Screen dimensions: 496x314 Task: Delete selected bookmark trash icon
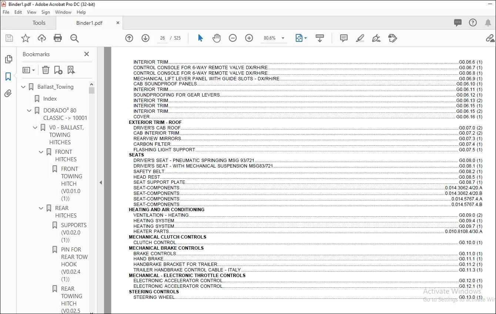pos(46,70)
